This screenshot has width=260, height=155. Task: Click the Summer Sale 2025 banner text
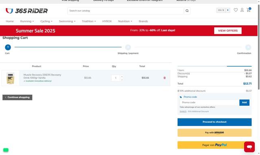[x=35, y=31]
